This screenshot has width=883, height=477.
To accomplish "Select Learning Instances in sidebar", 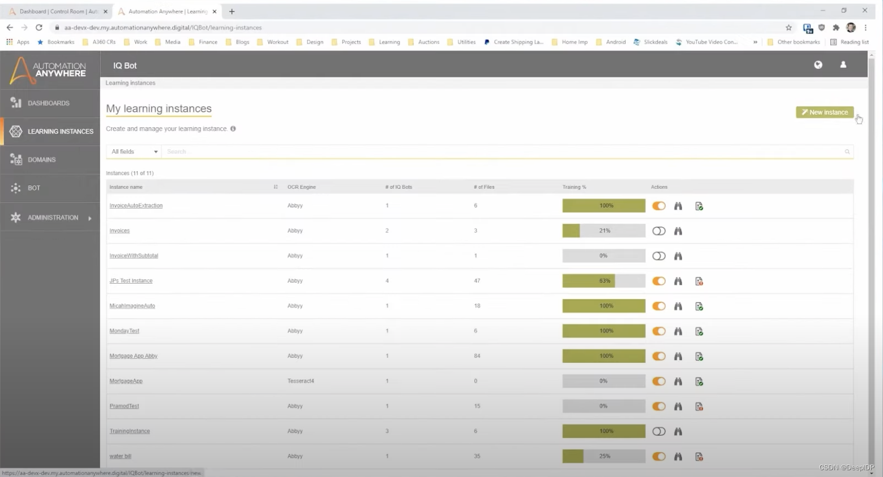I will click(50, 132).
